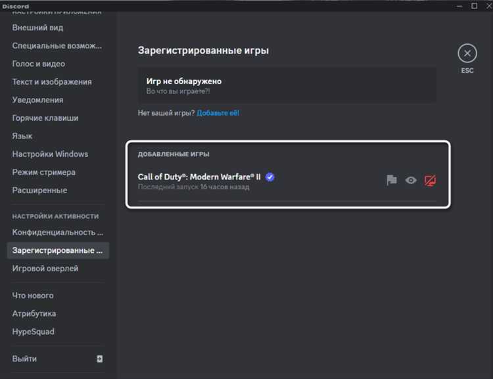Image resolution: width=493 pixels, height=379 pixels.
Task: Toggle red overlay icon for Call of Duty
Action: pos(430,181)
